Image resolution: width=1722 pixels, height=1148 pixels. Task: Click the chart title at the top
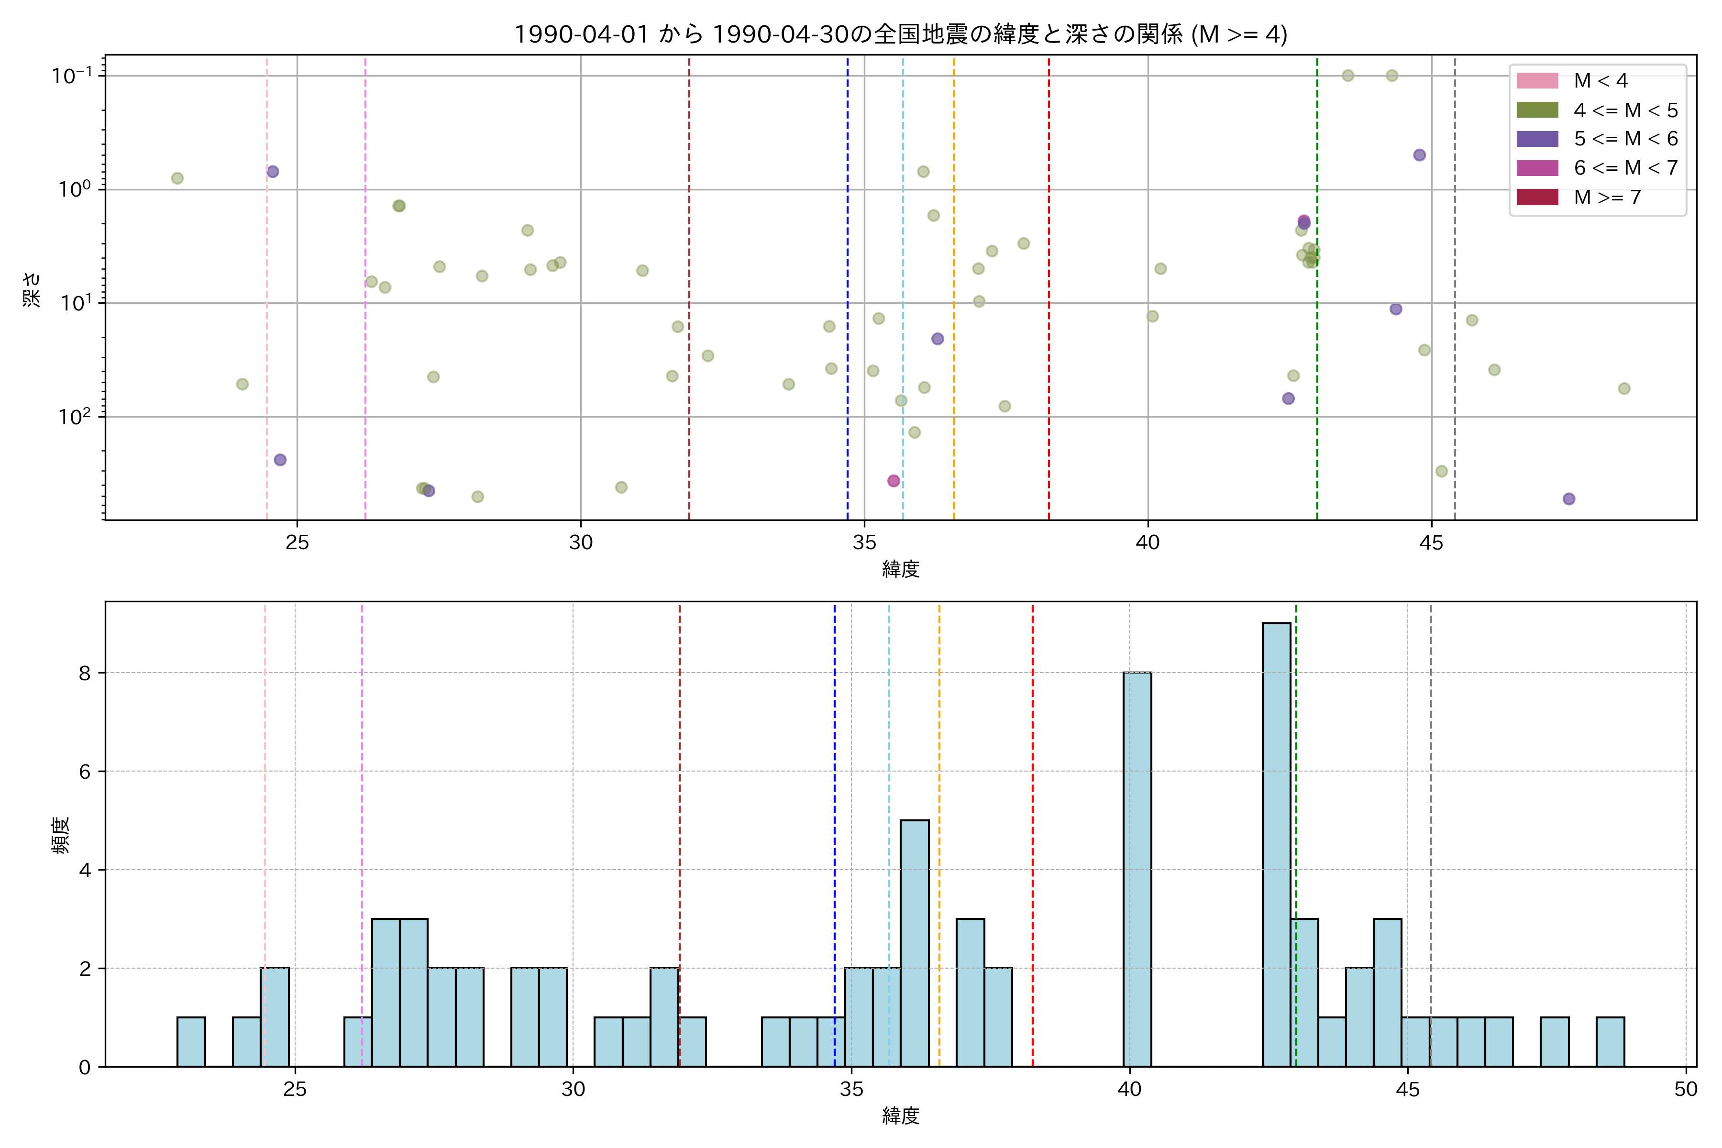click(x=901, y=33)
